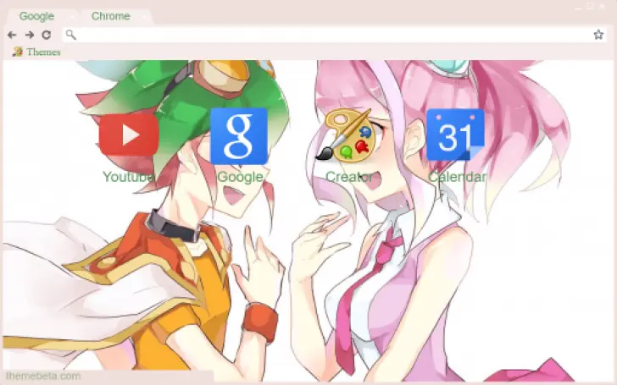Open the Calendar 31 icon
The width and height of the screenshot is (617, 385).
455,135
